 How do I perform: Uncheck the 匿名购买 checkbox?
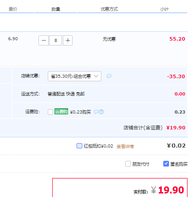pos(166,163)
